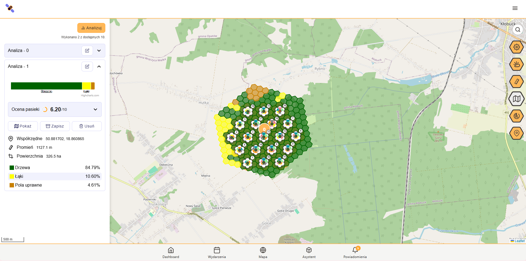
Task: Open the map layers hexagon button
Action: (x=517, y=99)
